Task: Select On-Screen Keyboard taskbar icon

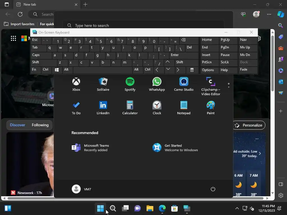Action: click(x=187, y=208)
